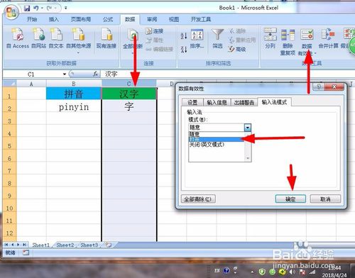Switch to the 页面布局 ribbon tab
This screenshot has width=355, height=278.
tap(81, 19)
